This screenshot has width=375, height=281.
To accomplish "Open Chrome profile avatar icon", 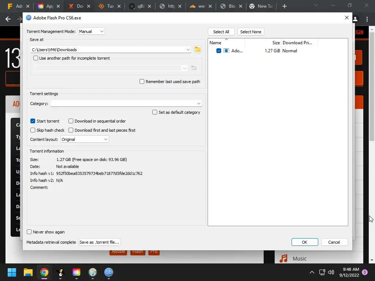I will tap(355, 19).
